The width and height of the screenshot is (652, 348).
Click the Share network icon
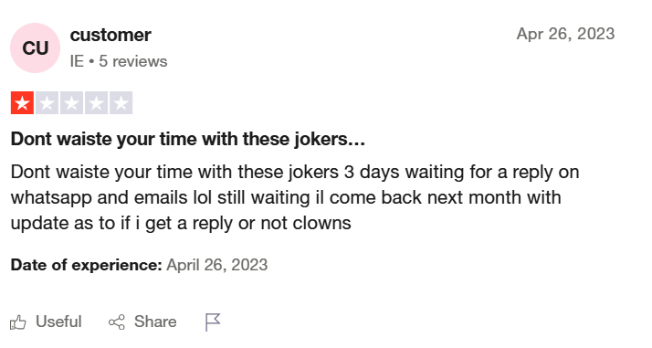[x=117, y=322]
